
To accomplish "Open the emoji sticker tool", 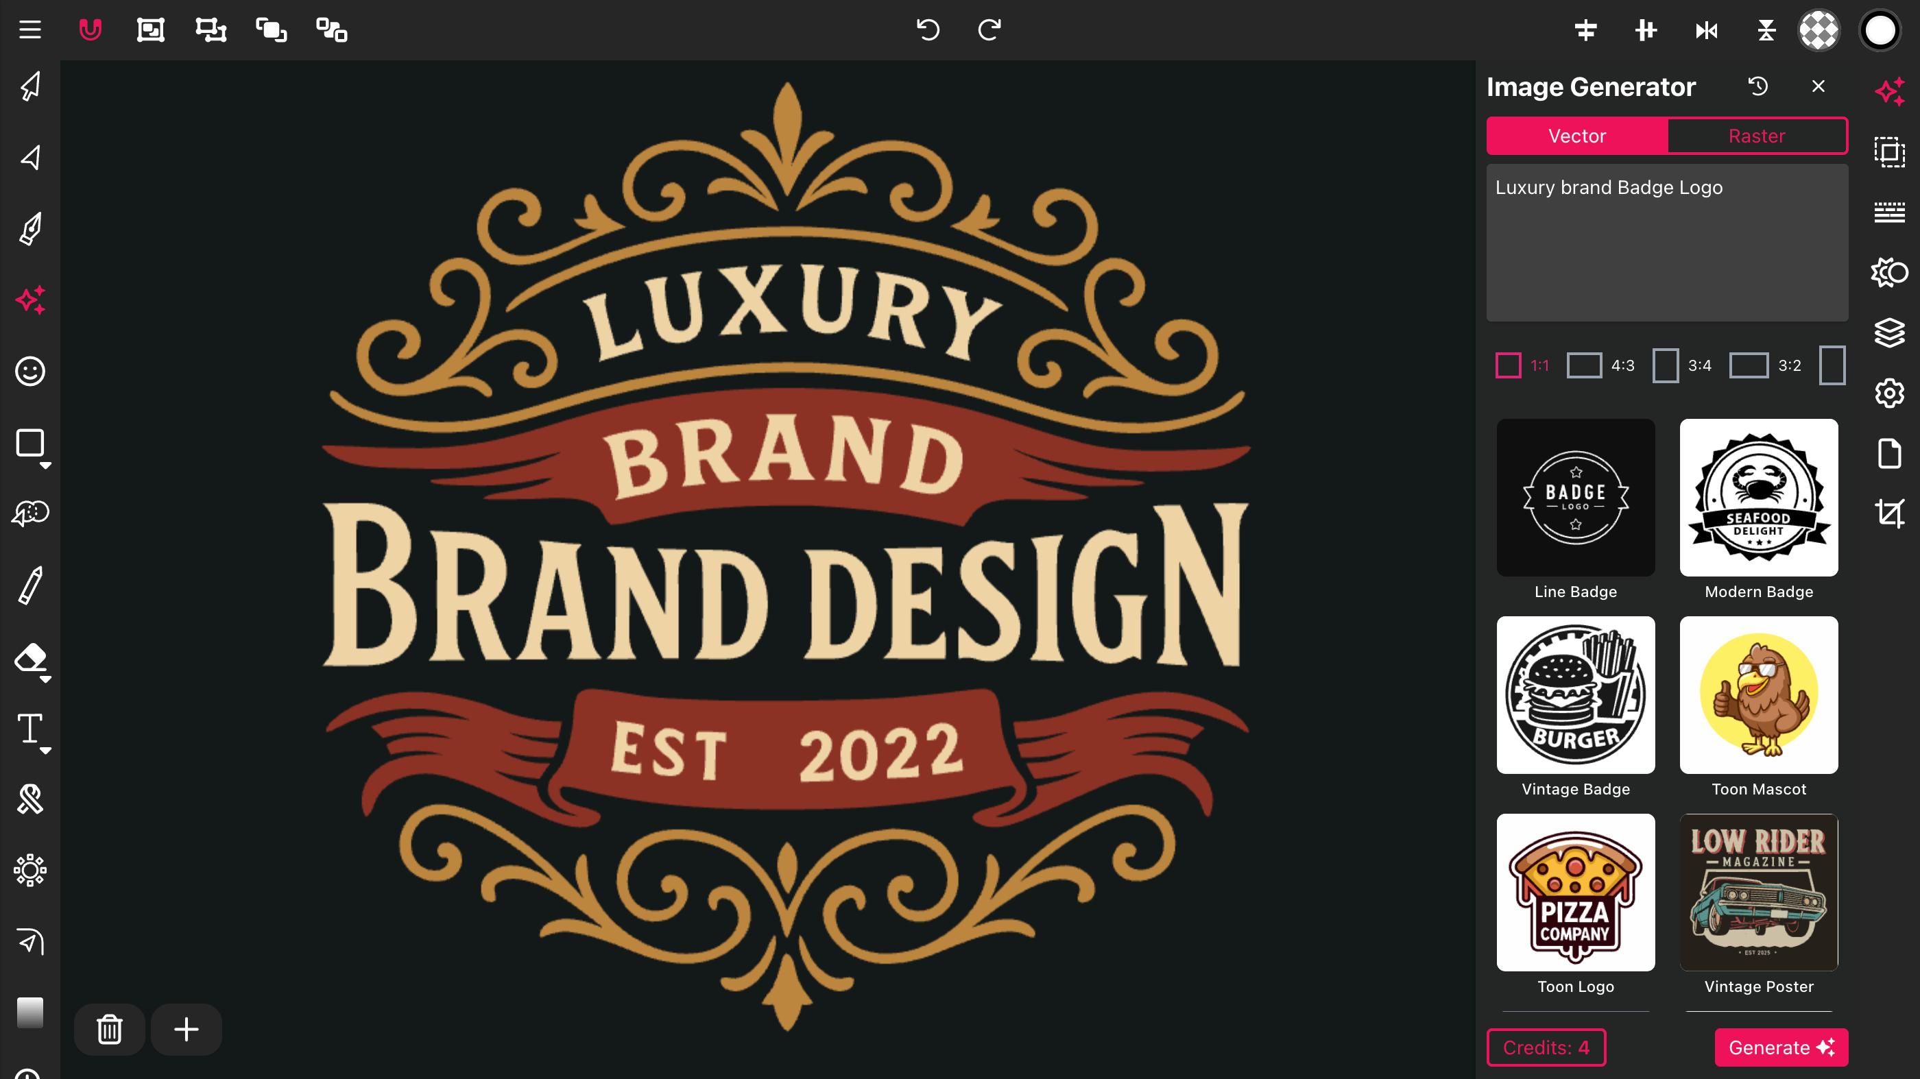I will coord(31,371).
